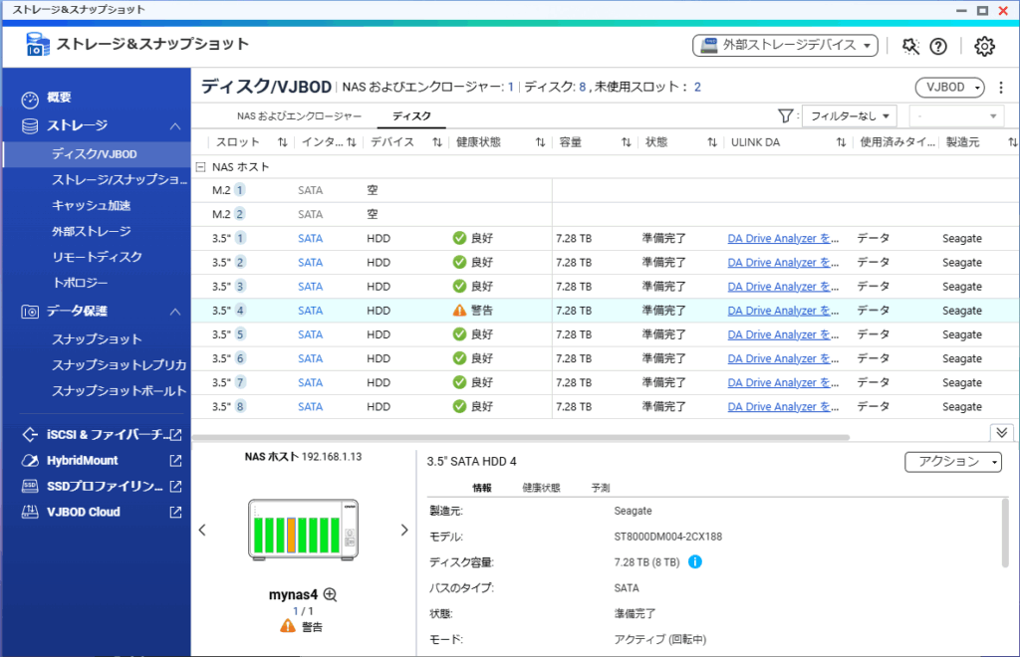
Task: Open トポロジー sidebar item
Action: click(x=80, y=283)
